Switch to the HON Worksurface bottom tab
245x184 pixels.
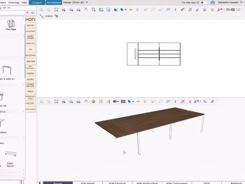(x=147, y=183)
